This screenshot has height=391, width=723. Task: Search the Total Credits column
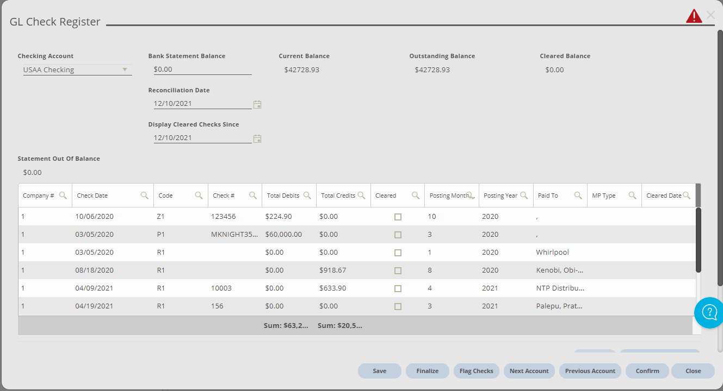(361, 195)
